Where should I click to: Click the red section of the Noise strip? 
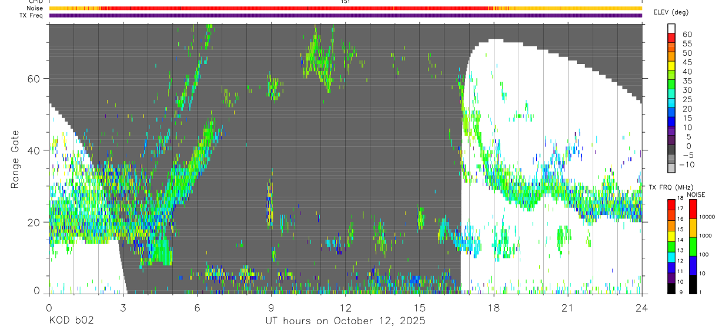click(294, 8)
